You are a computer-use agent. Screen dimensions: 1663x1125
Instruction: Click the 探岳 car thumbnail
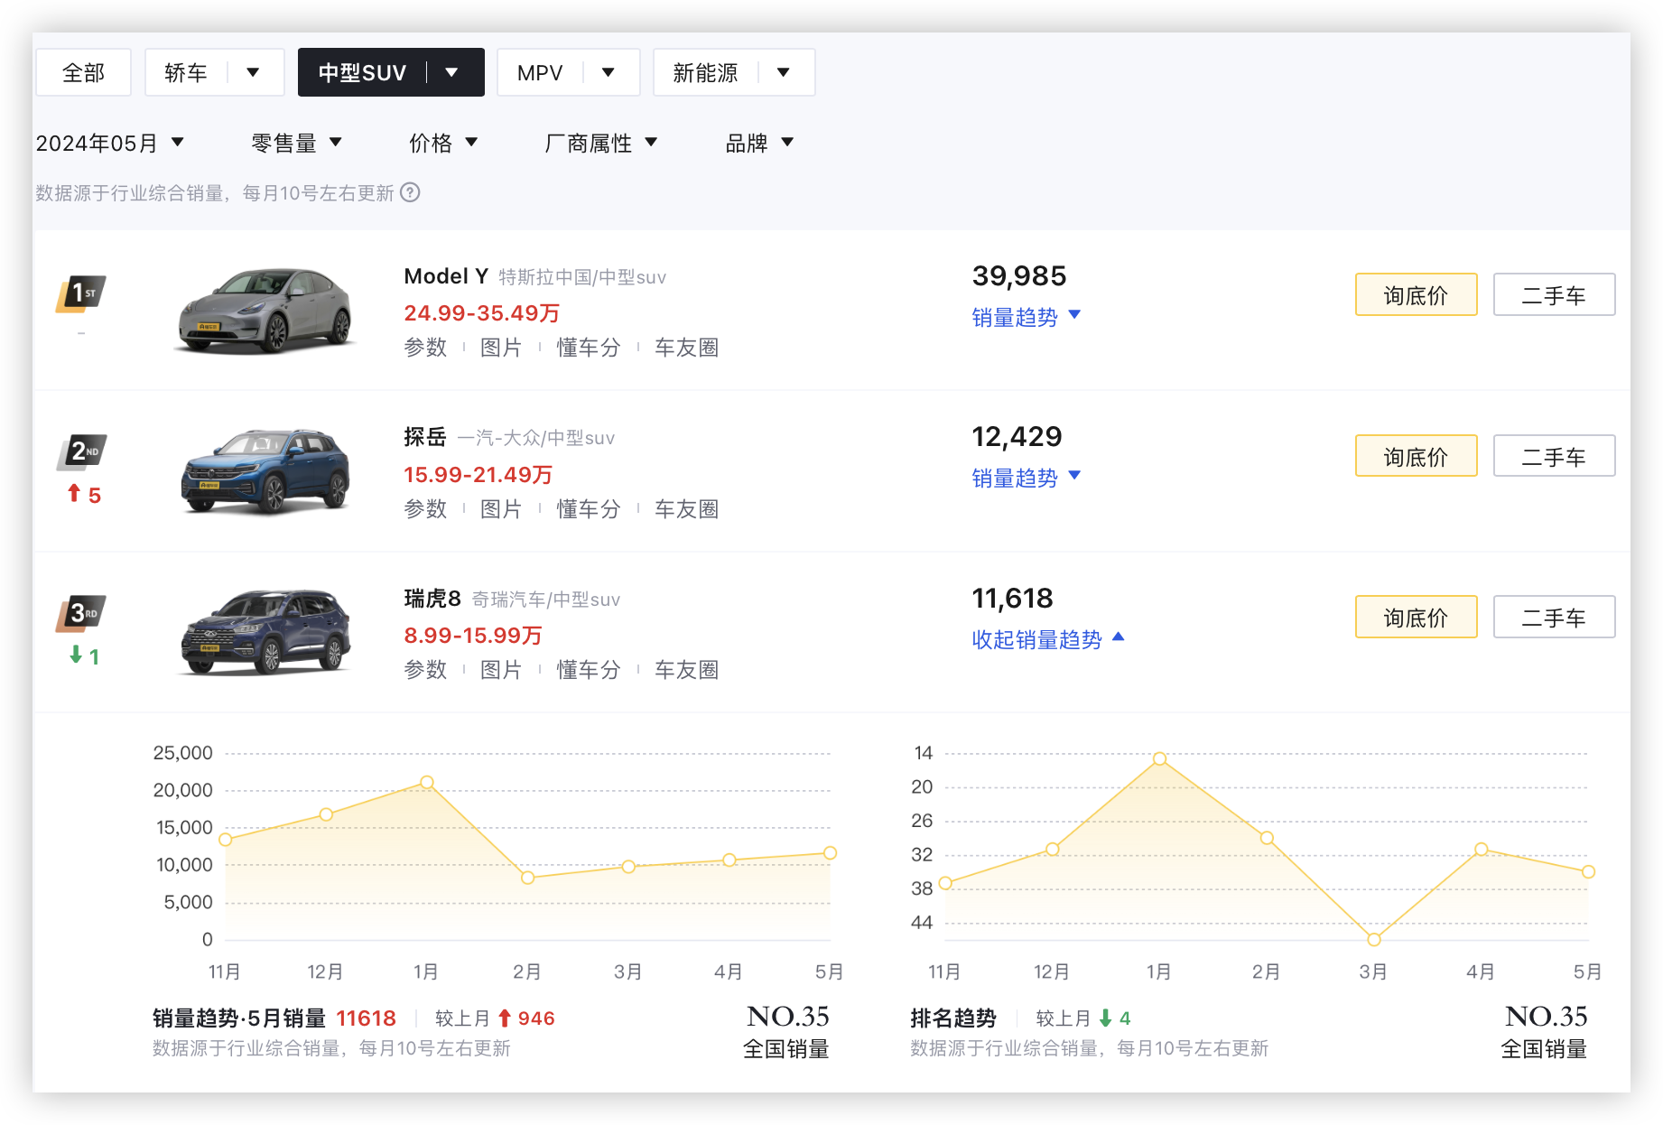tap(265, 470)
